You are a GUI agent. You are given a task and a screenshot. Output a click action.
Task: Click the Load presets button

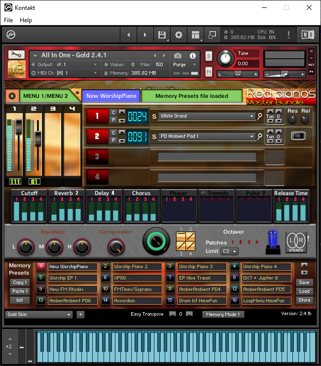click(304, 291)
